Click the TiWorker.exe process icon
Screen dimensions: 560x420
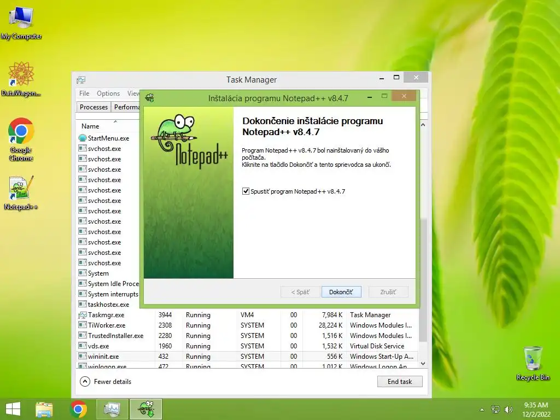(83, 325)
